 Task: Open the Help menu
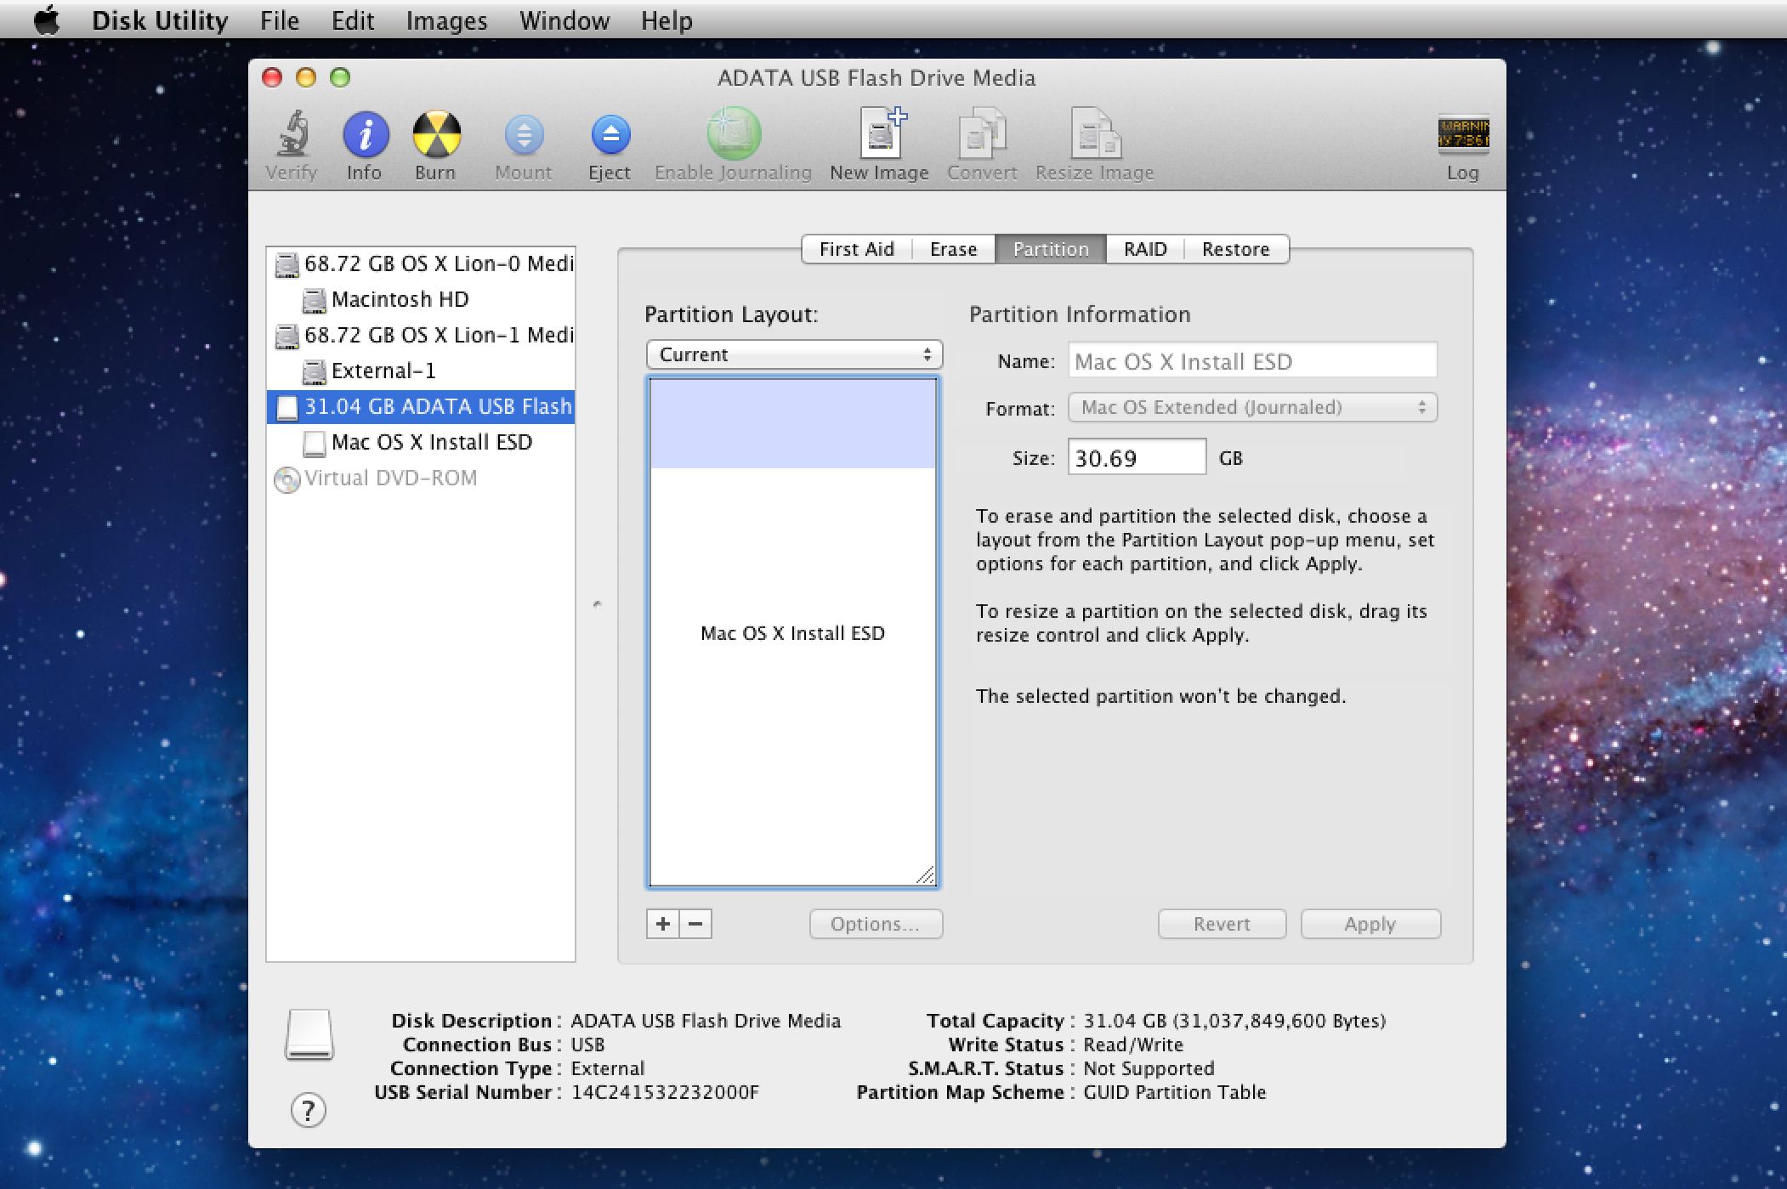667,20
